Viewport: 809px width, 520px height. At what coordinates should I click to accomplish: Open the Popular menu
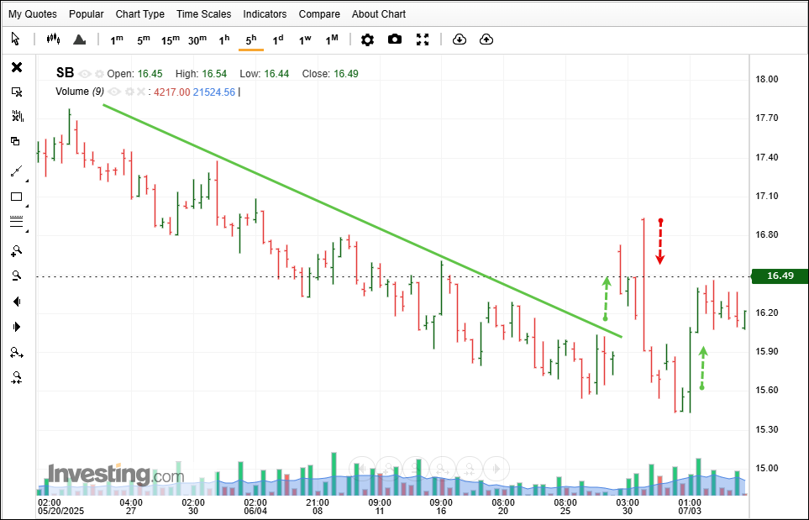87,14
